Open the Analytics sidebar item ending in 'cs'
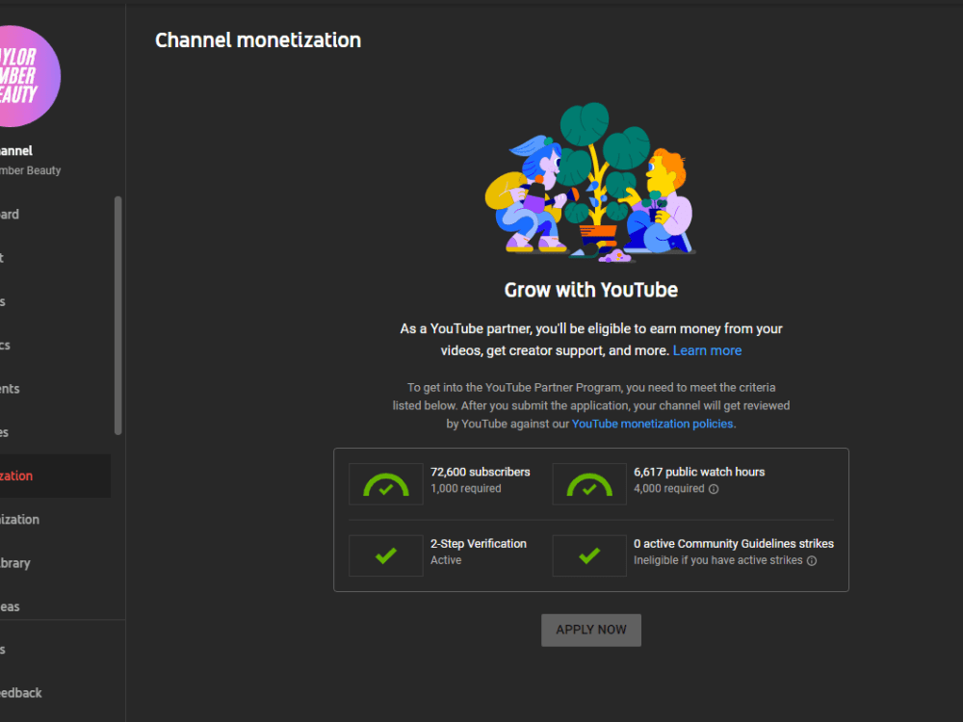Screen dimensions: 963x722 point(55,345)
